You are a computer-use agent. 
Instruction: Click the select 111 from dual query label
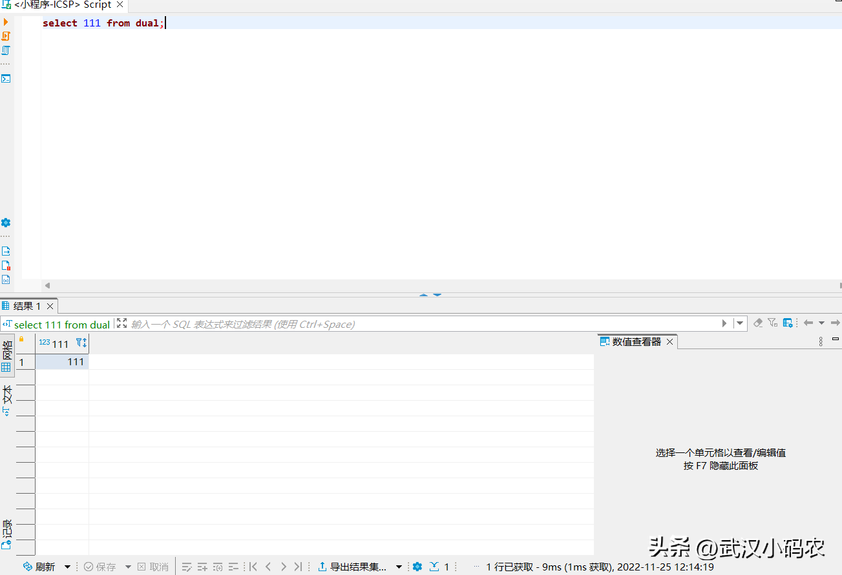click(62, 325)
